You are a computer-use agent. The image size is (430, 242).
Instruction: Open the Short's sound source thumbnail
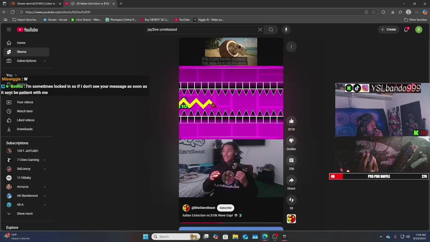[x=291, y=219]
